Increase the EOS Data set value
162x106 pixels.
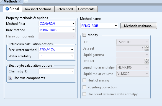[147, 47]
